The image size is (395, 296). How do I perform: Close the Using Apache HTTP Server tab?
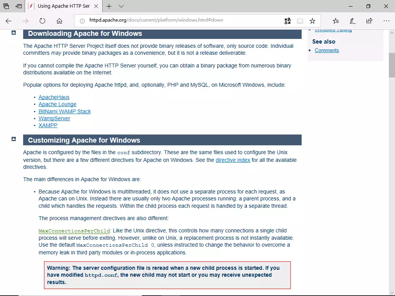coord(96,6)
